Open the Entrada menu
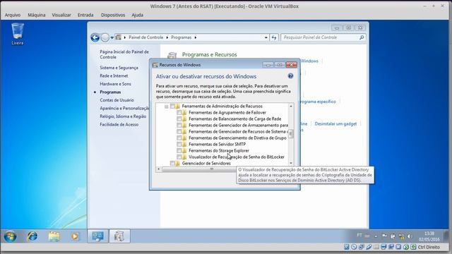The height and width of the screenshot is (254, 452). [x=85, y=15]
